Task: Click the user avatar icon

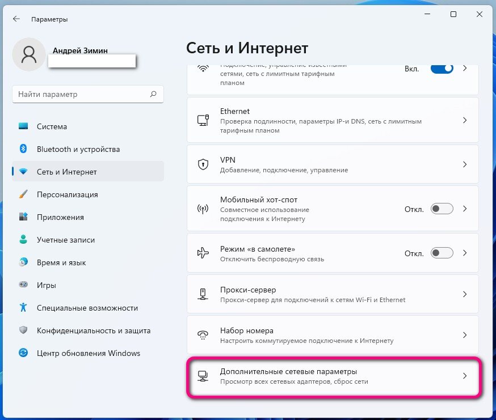Action: (x=29, y=54)
